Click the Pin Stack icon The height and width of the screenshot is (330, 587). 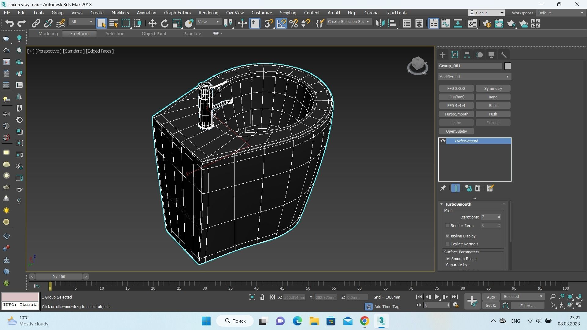(443, 188)
